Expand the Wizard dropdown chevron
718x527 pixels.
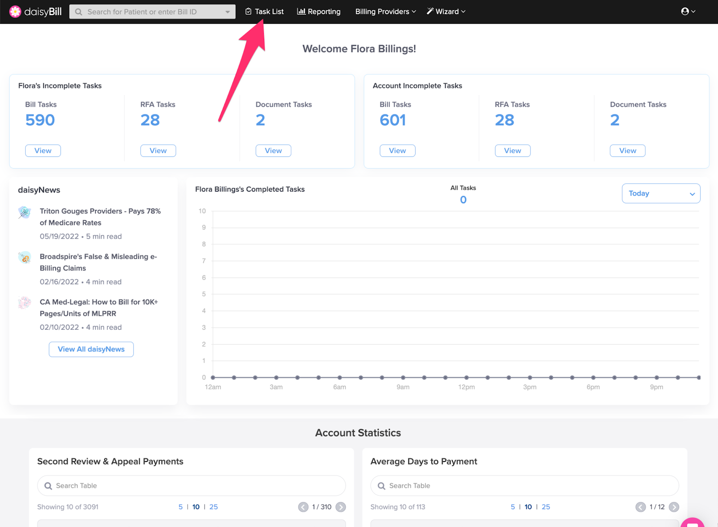pos(464,12)
